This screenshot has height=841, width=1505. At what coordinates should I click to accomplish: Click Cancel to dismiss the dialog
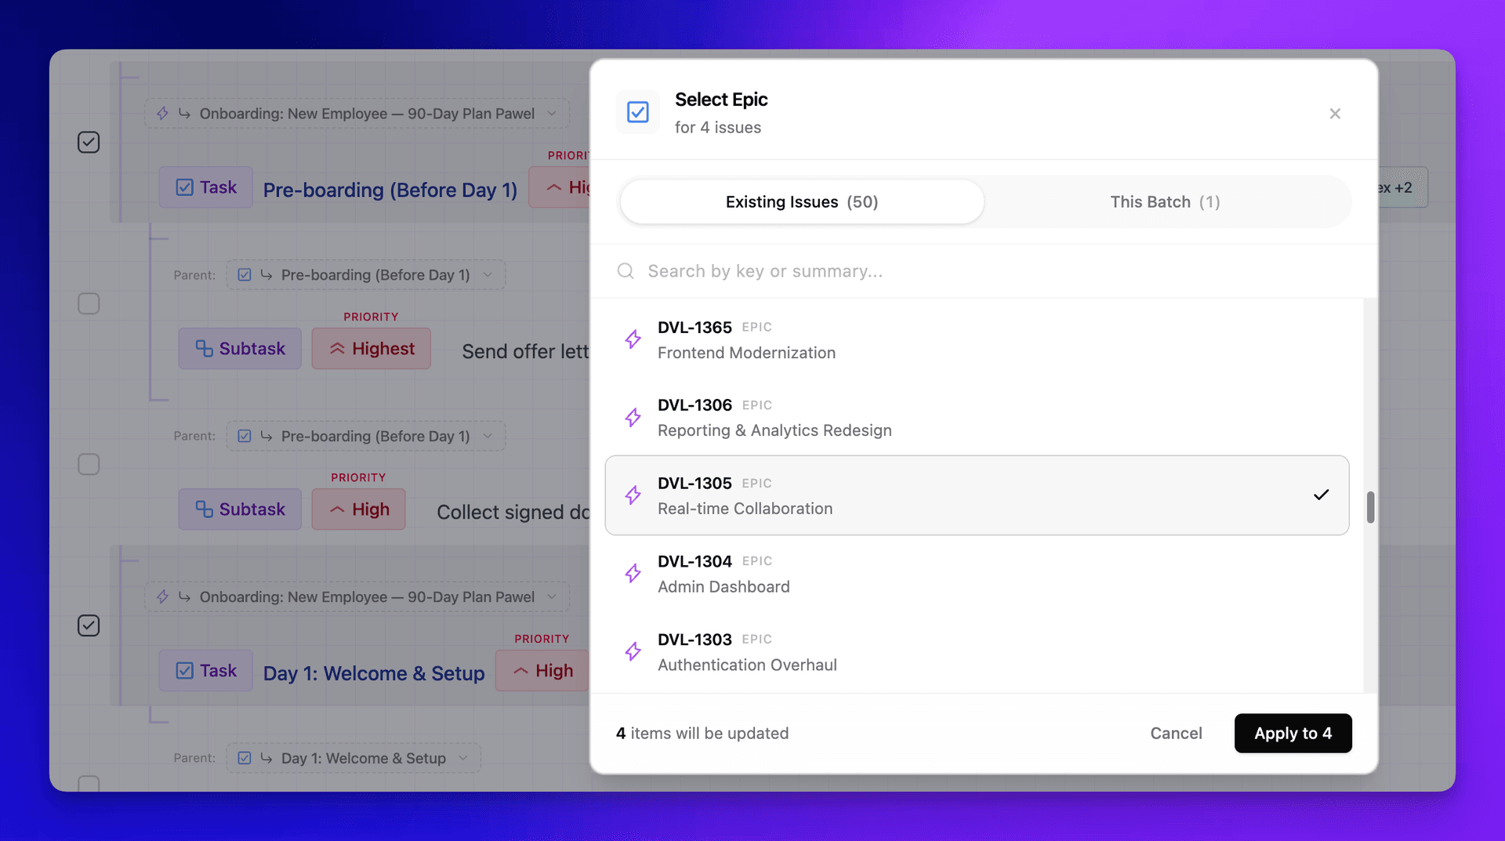[1176, 733]
